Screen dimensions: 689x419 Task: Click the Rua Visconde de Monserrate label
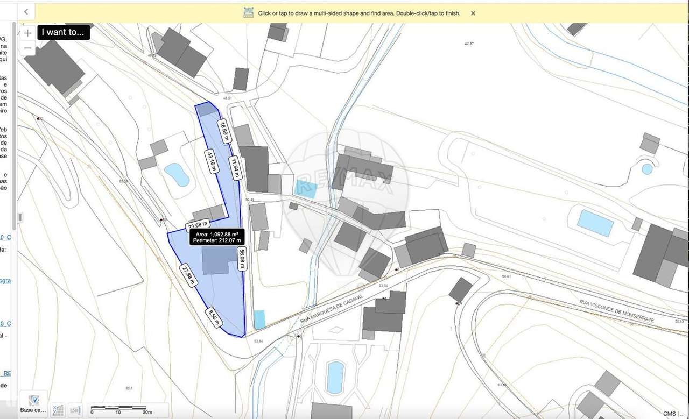click(x=617, y=311)
